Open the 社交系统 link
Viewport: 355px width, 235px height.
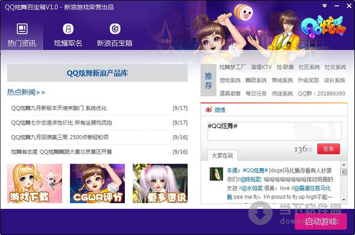coord(335,67)
